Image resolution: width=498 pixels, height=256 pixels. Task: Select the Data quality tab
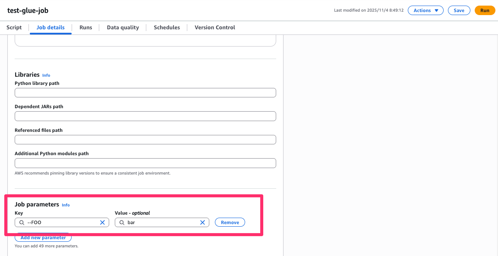point(123,27)
